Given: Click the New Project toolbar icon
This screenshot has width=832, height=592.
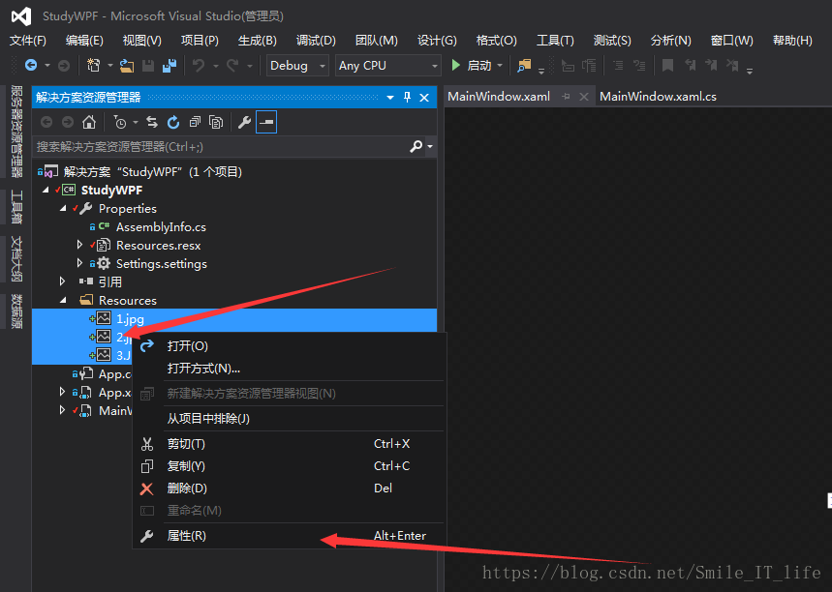Looking at the screenshot, I should coord(94,65).
